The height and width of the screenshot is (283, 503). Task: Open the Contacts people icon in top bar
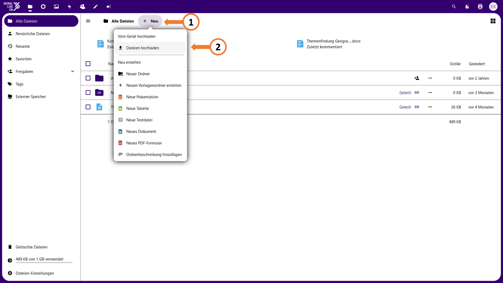(82, 7)
